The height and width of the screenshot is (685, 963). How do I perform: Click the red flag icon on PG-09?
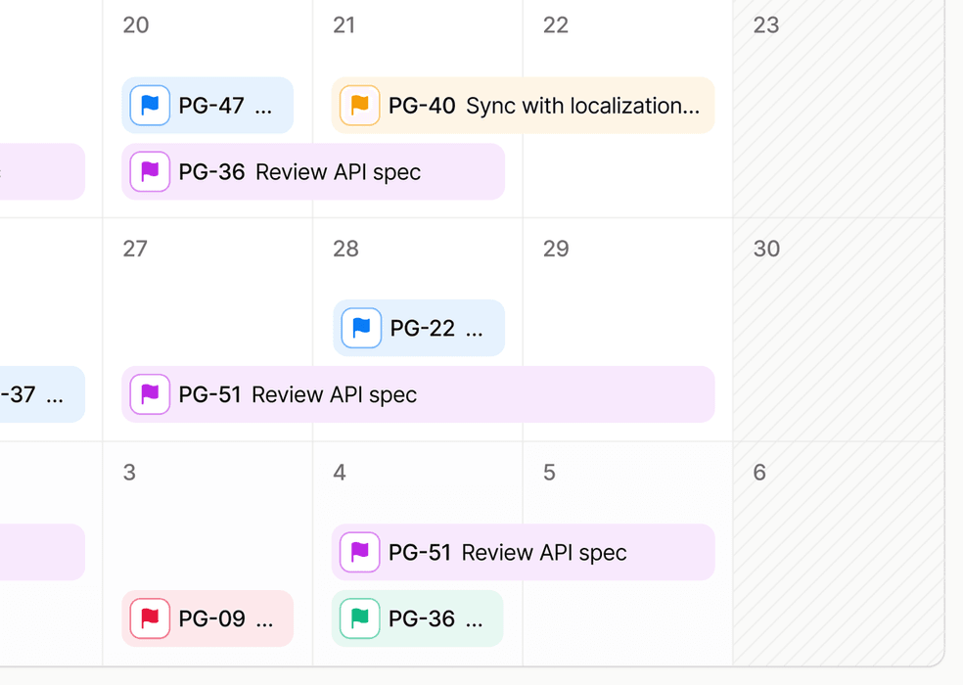150,618
